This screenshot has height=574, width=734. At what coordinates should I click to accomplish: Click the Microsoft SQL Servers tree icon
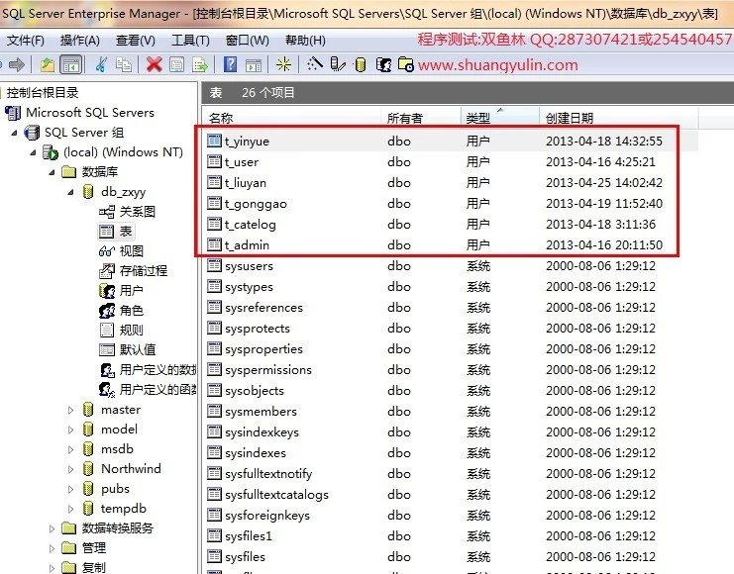(x=13, y=112)
